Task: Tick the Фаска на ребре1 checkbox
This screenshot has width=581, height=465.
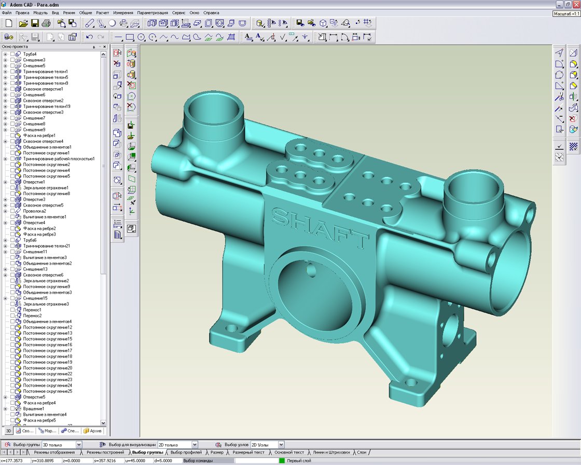Action: tap(12, 135)
